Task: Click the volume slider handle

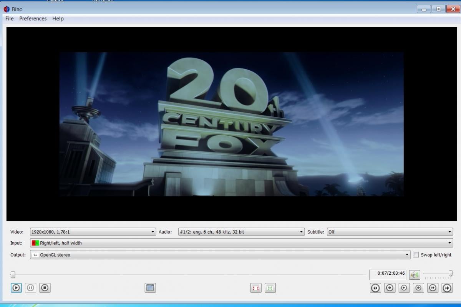Action: coord(450,274)
